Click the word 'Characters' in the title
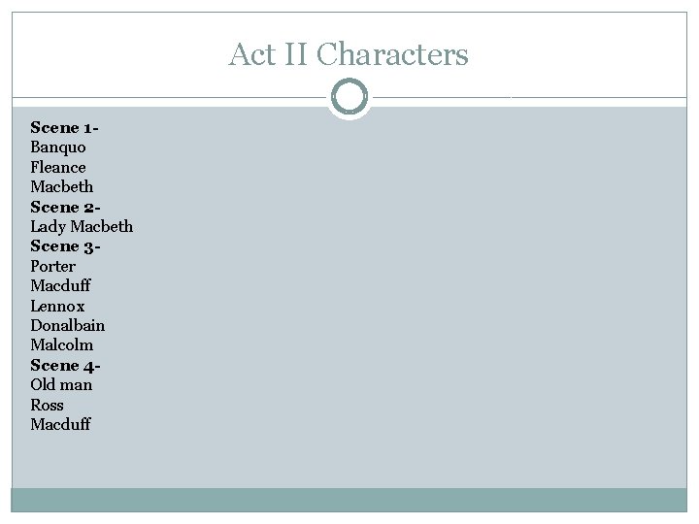 392,54
